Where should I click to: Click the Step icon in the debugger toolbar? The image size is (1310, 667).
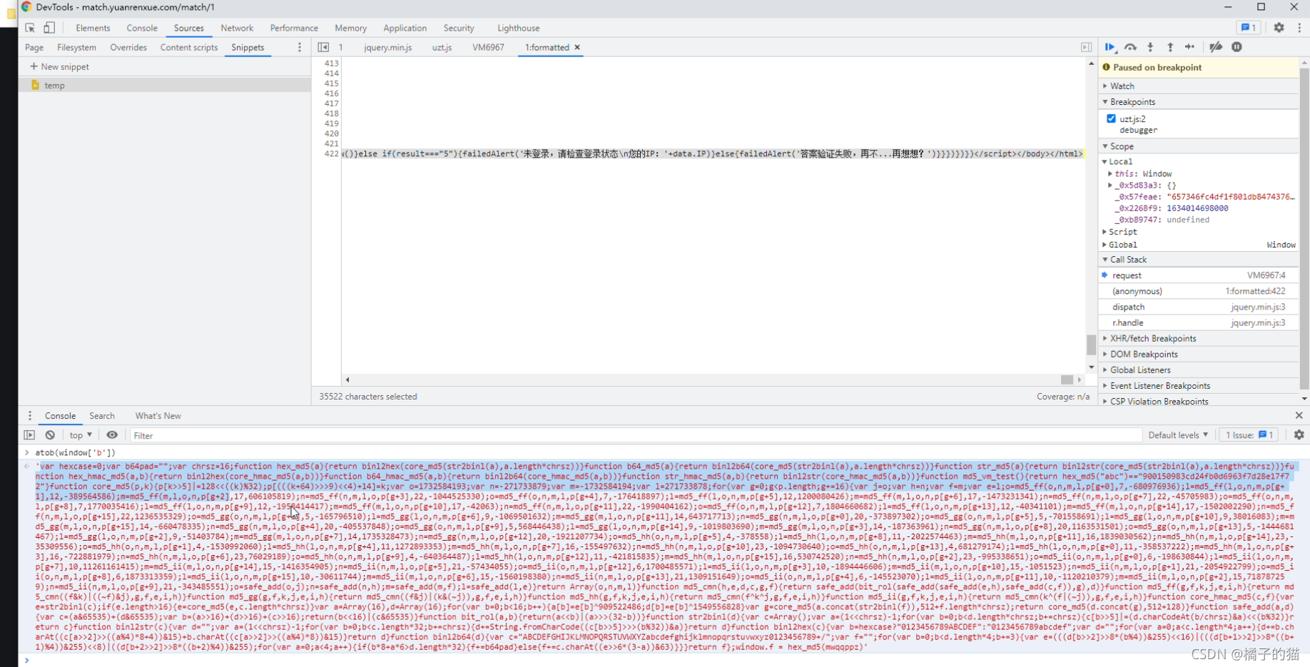(x=1189, y=47)
